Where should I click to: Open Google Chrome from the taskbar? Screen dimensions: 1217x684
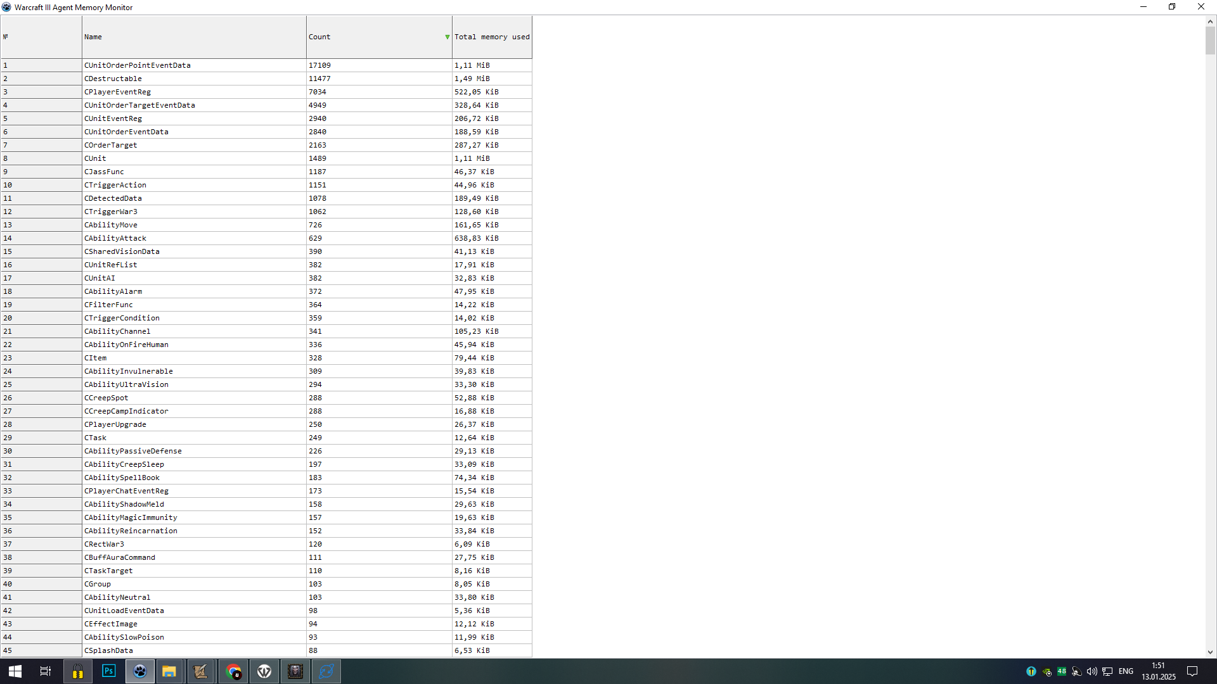pyautogui.click(x=233, y=671)
